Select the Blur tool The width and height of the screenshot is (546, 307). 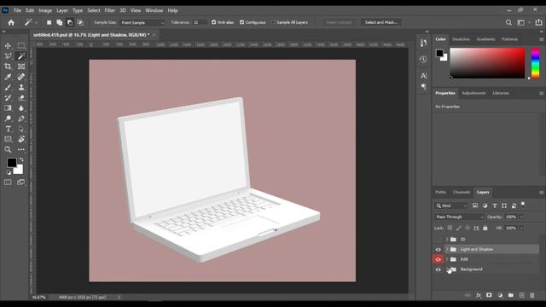click(21, 108)
